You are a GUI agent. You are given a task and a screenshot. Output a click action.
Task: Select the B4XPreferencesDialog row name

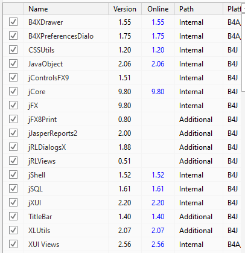click(61, 36)
